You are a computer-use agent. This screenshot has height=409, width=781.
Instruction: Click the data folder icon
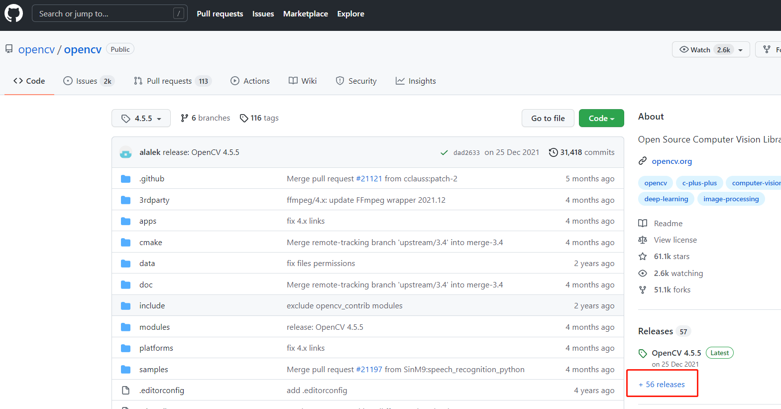pos(126,264)
